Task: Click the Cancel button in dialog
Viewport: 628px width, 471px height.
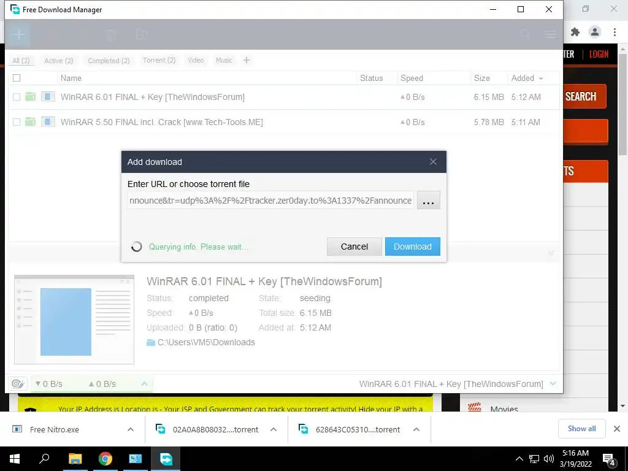Action: tap(354, 247)
